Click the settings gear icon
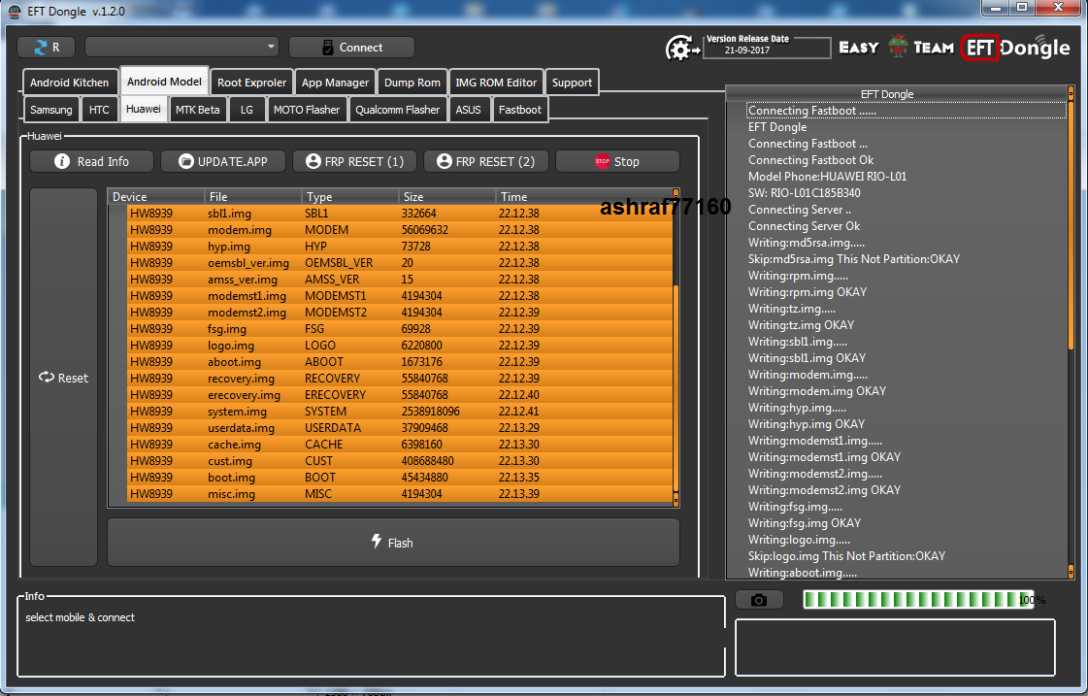The width and height of the screenshot is (1088, 696). (x=682, y=49)
